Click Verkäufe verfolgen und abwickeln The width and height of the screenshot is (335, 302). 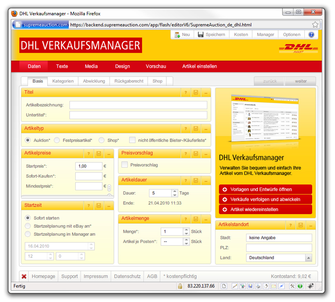point(265,199)
